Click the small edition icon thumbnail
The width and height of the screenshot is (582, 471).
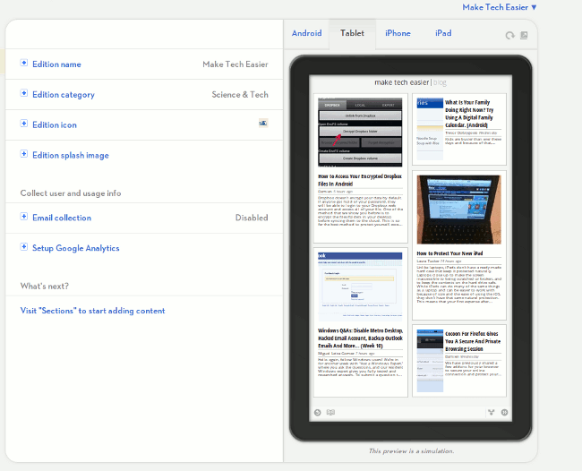point(263,124)
